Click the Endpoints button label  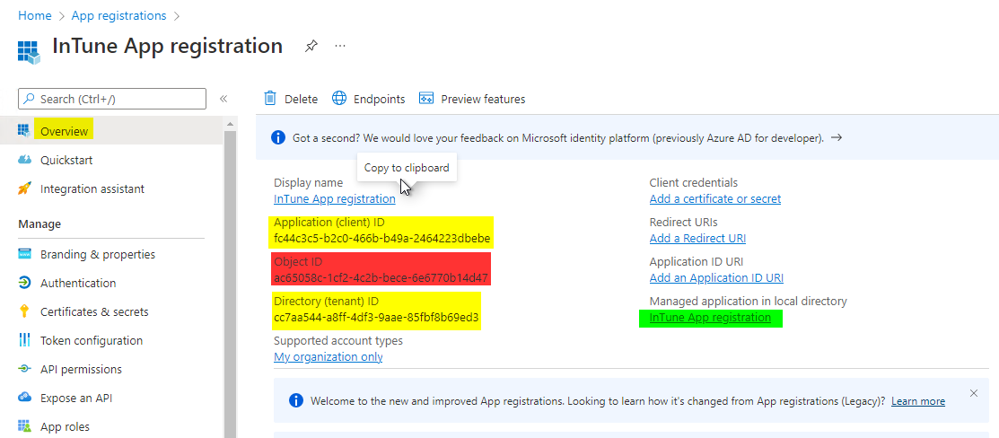tap(379, 99)
